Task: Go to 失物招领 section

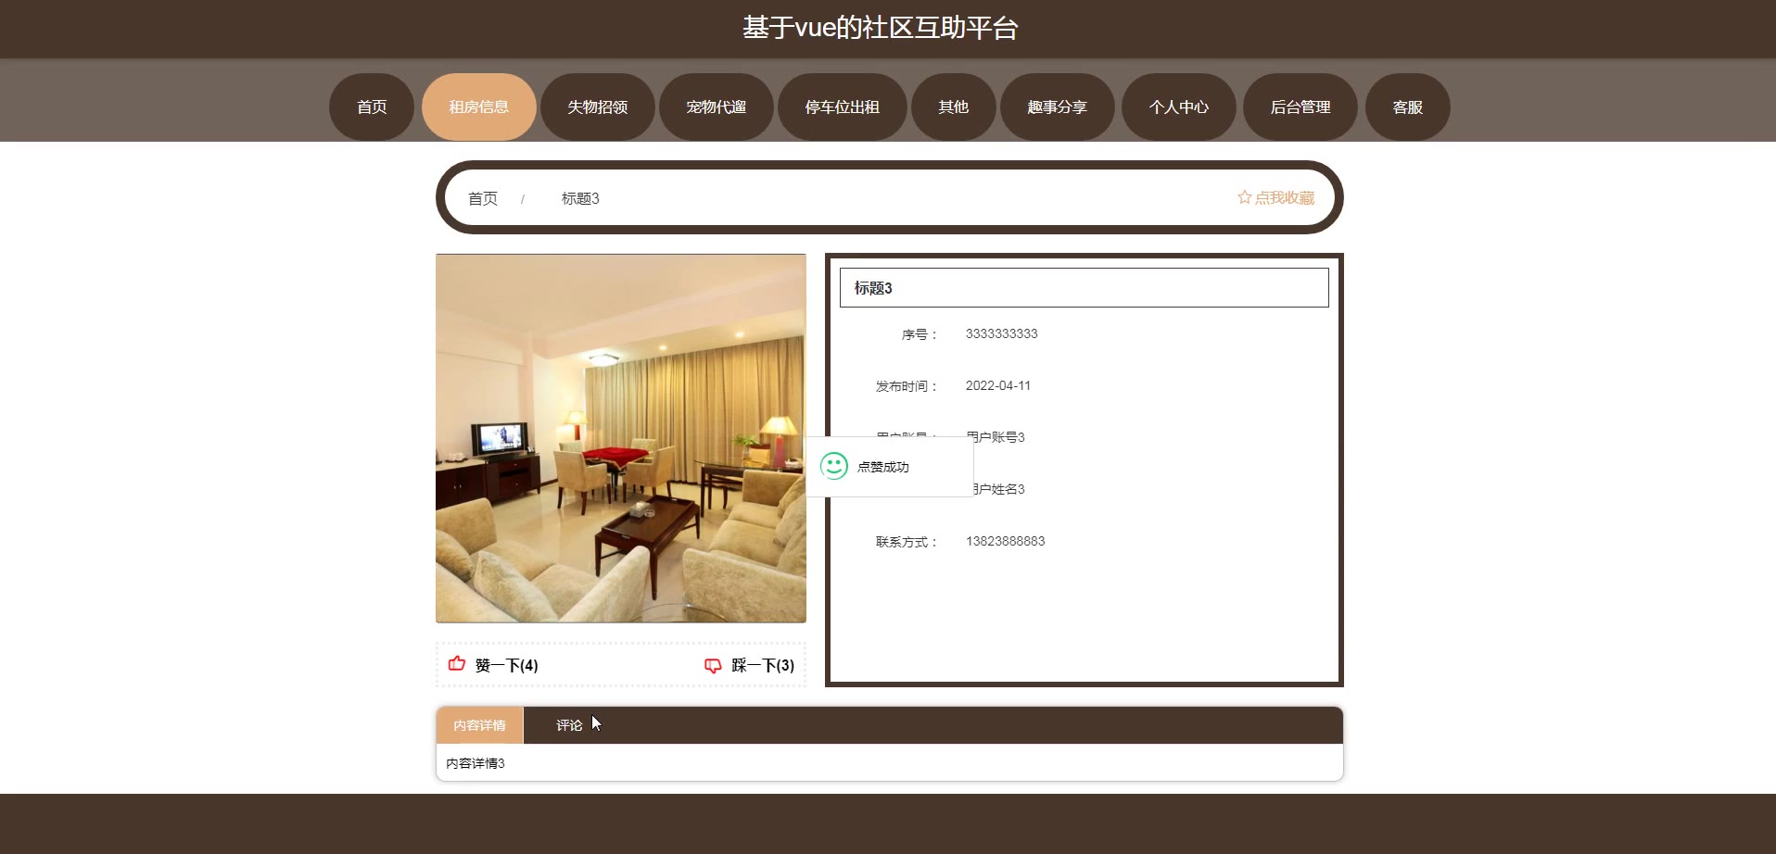Action: pos(598,107)
